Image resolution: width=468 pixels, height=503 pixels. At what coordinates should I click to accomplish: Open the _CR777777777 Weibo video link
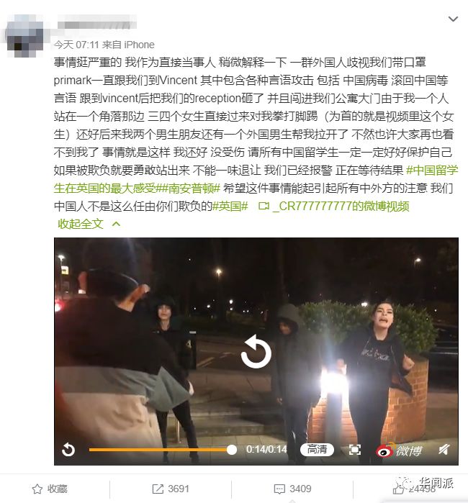pos(333,206)
